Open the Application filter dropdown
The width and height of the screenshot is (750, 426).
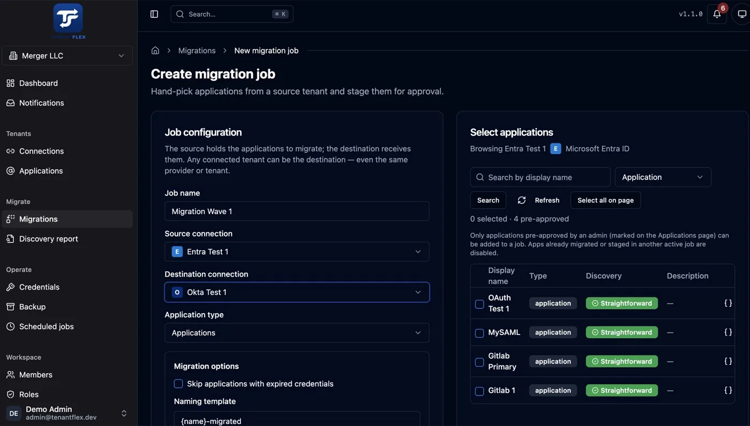tap(663, 177)
